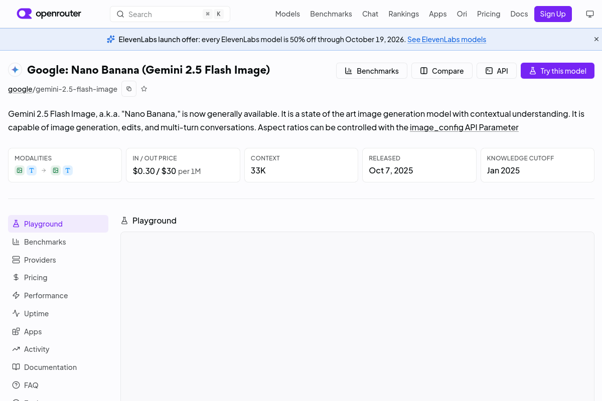
Task: Click the Sign Up button
Action: tap(553, 14)
